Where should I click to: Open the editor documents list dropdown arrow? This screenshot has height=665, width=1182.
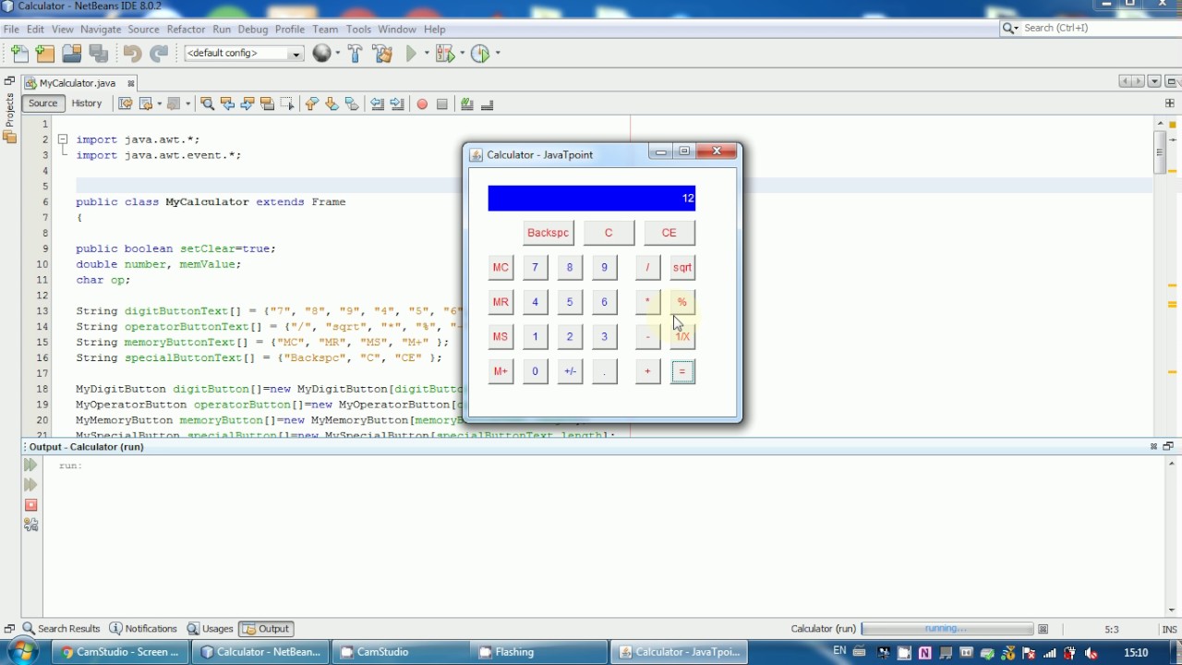(x=1154, y=82)
